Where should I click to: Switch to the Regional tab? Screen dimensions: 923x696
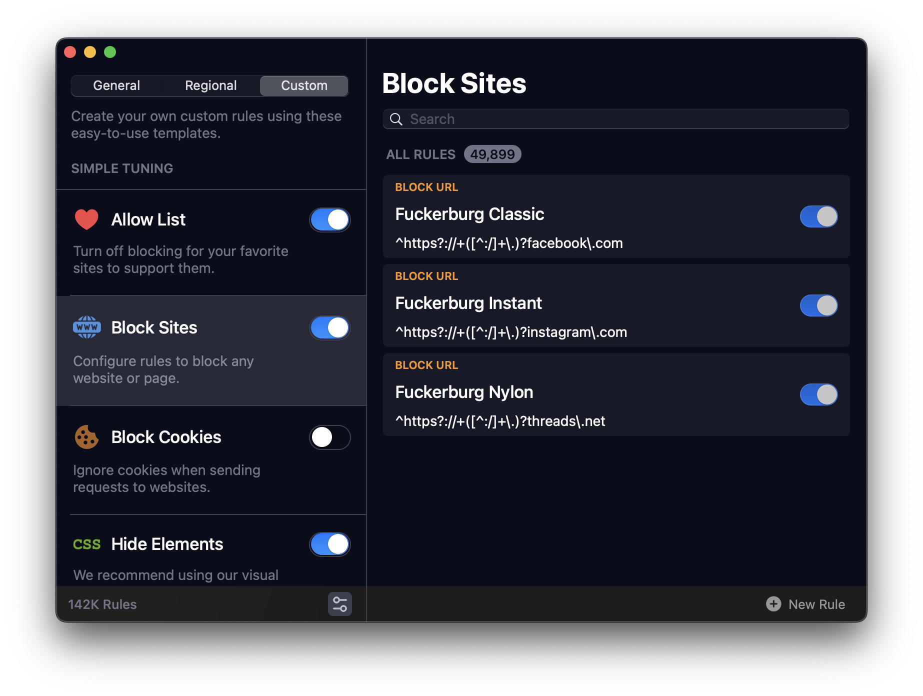point(210,85)
